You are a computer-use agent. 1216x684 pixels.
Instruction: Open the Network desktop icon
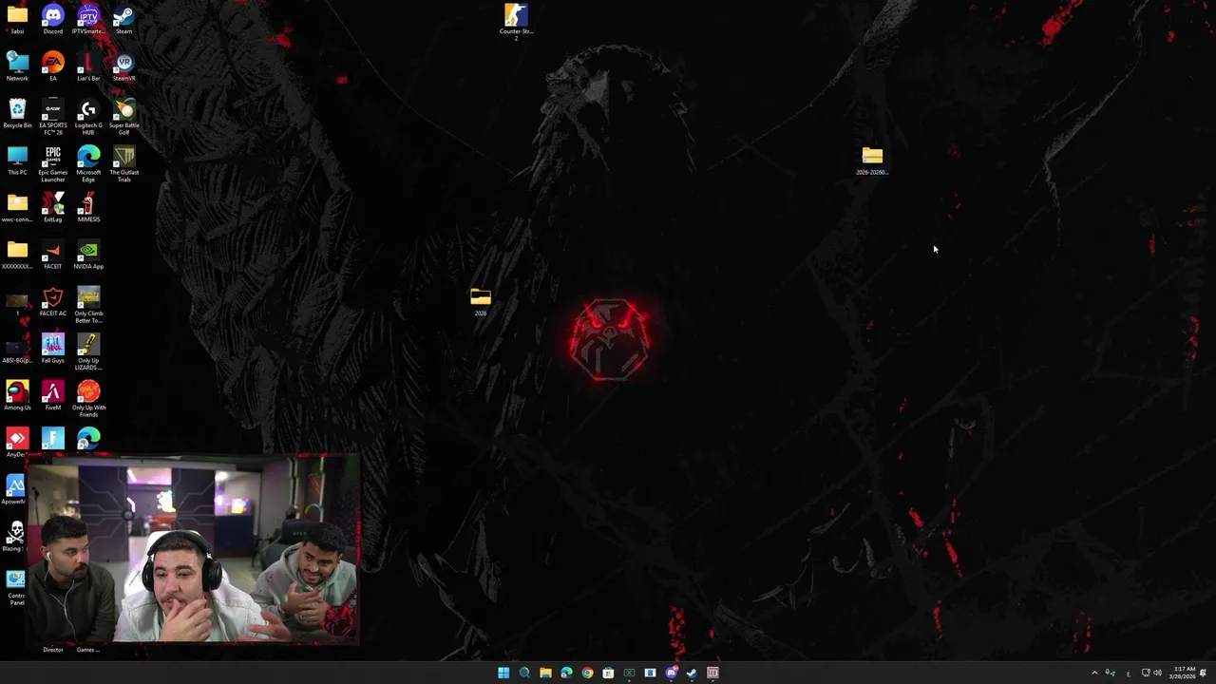pos(17,66)
